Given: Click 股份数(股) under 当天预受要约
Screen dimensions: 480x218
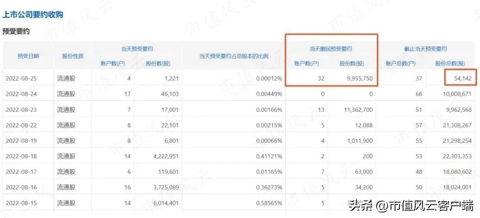Looking at the screenshot, I should coord(158,64).
